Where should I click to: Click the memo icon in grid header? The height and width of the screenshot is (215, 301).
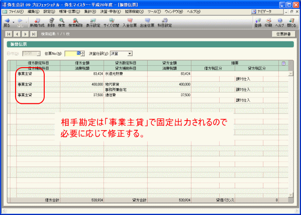coord(284,63)
